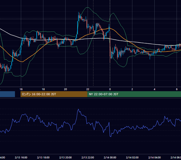
Task: Click the 2/13 16:00 date label
Action: (21, 157)
